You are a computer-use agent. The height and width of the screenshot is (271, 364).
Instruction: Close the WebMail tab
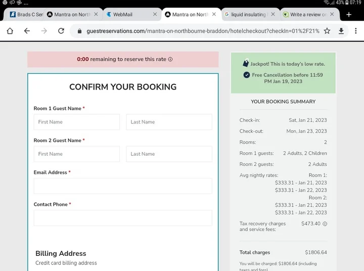155,15
